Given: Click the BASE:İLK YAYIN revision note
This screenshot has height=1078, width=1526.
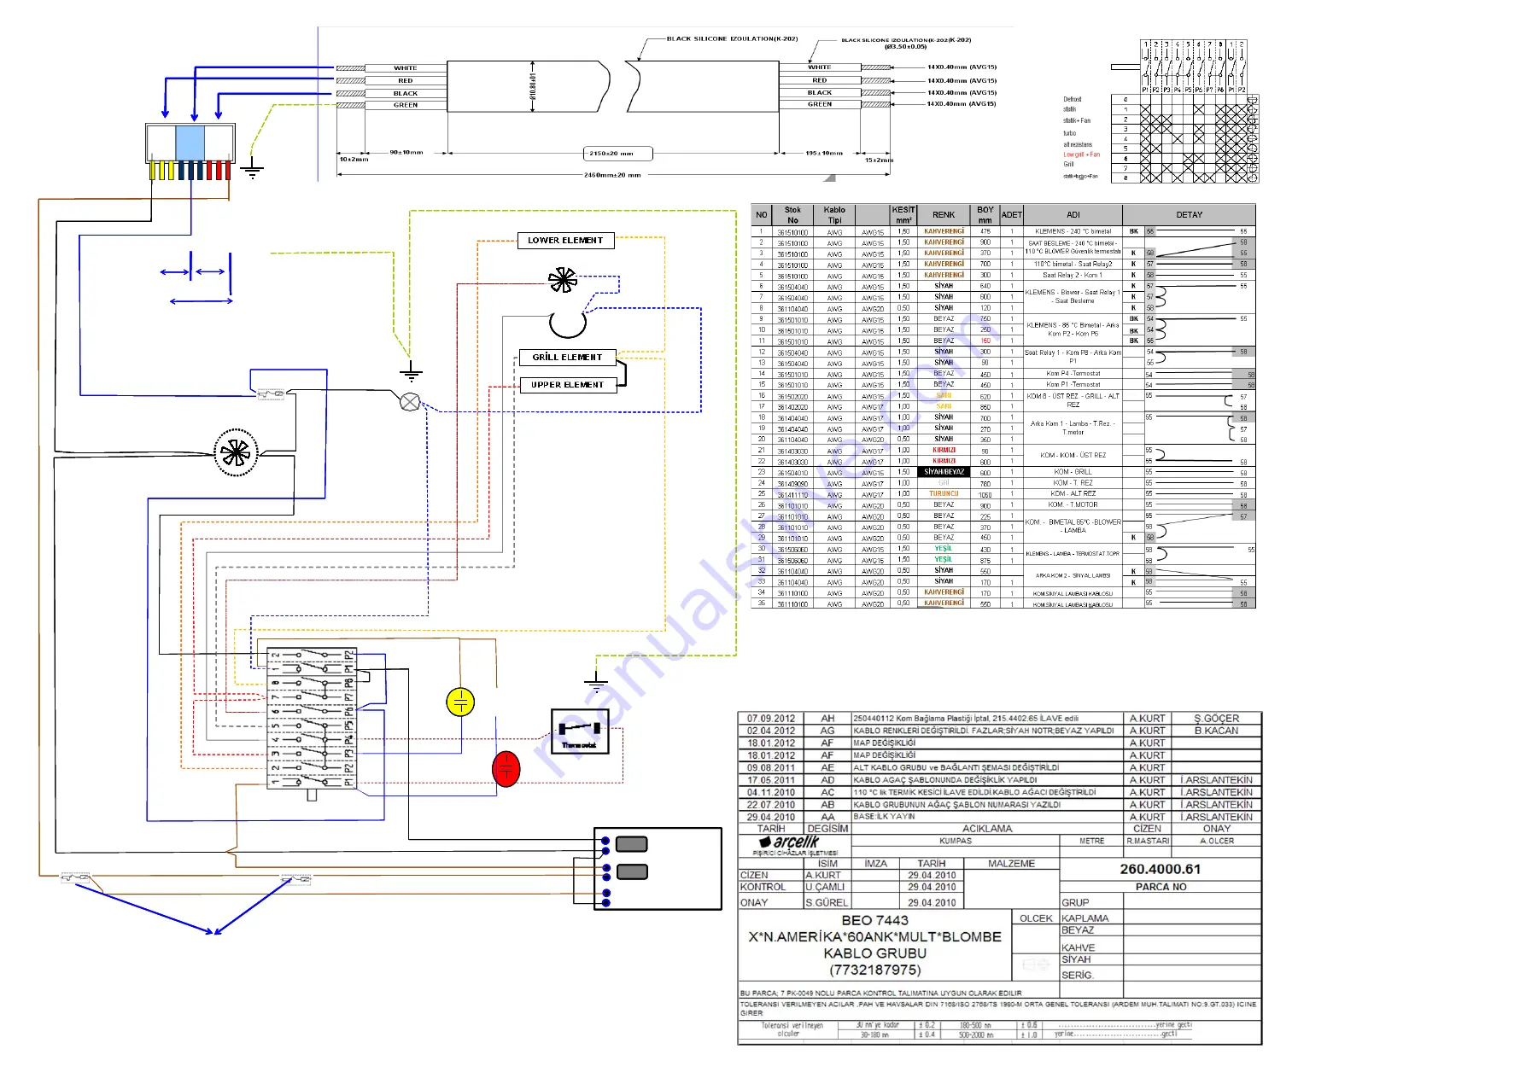Looking at the screenshot, I should pyautogui.click(x=884, y=817).
